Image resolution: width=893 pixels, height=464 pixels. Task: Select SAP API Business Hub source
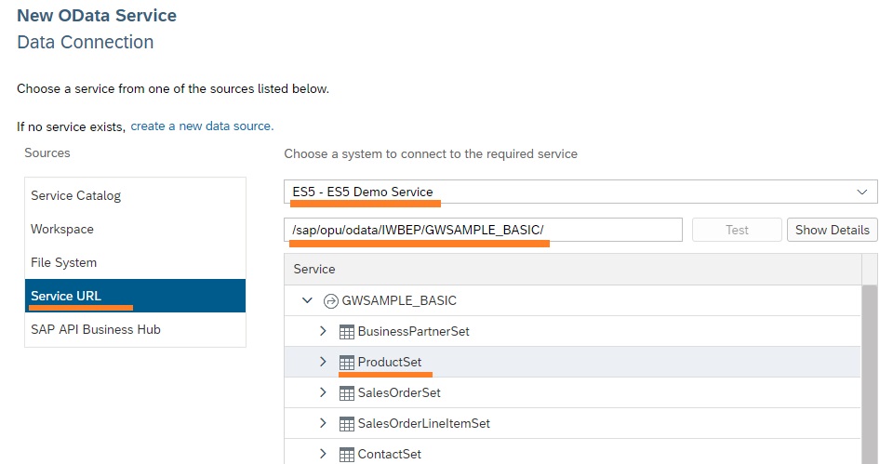click(x=135, y=329)
